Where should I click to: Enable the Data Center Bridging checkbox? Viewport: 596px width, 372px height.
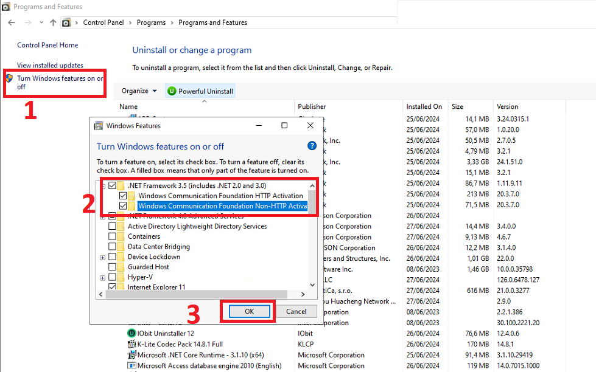(x=112, y=247)
